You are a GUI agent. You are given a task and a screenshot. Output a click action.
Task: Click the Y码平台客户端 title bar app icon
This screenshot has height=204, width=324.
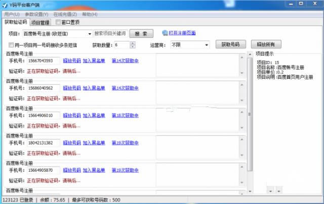point(5,6)
